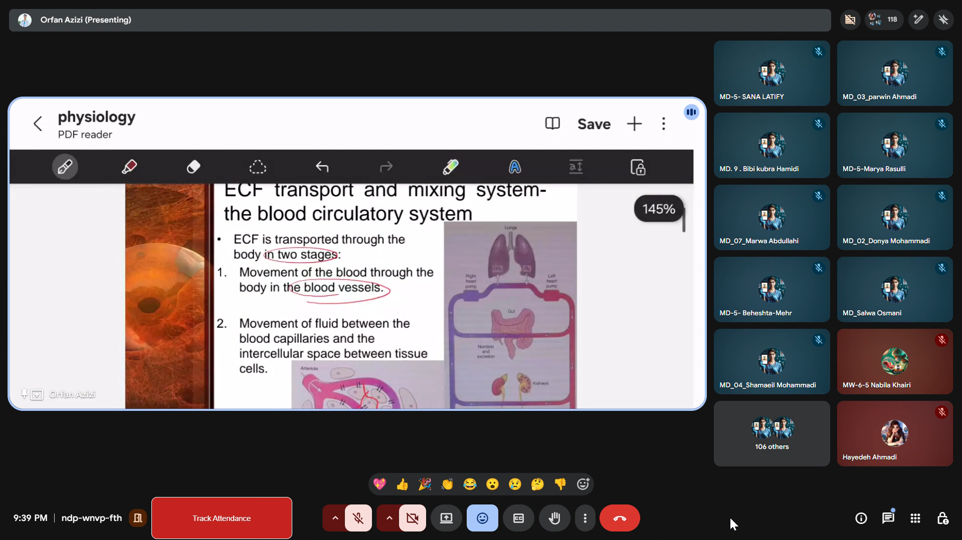Open the chat panel icon

point(888,518)
